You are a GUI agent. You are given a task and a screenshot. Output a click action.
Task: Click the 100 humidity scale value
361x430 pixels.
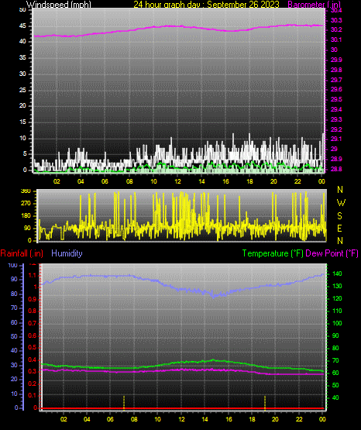click(x=13, y=266)
